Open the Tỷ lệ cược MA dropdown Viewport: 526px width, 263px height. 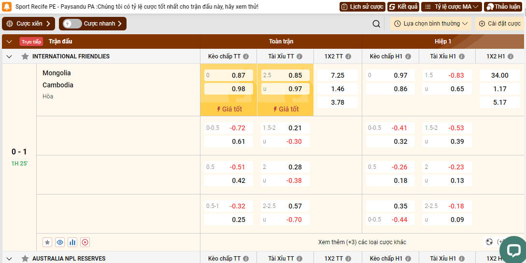tap(451, 7)
